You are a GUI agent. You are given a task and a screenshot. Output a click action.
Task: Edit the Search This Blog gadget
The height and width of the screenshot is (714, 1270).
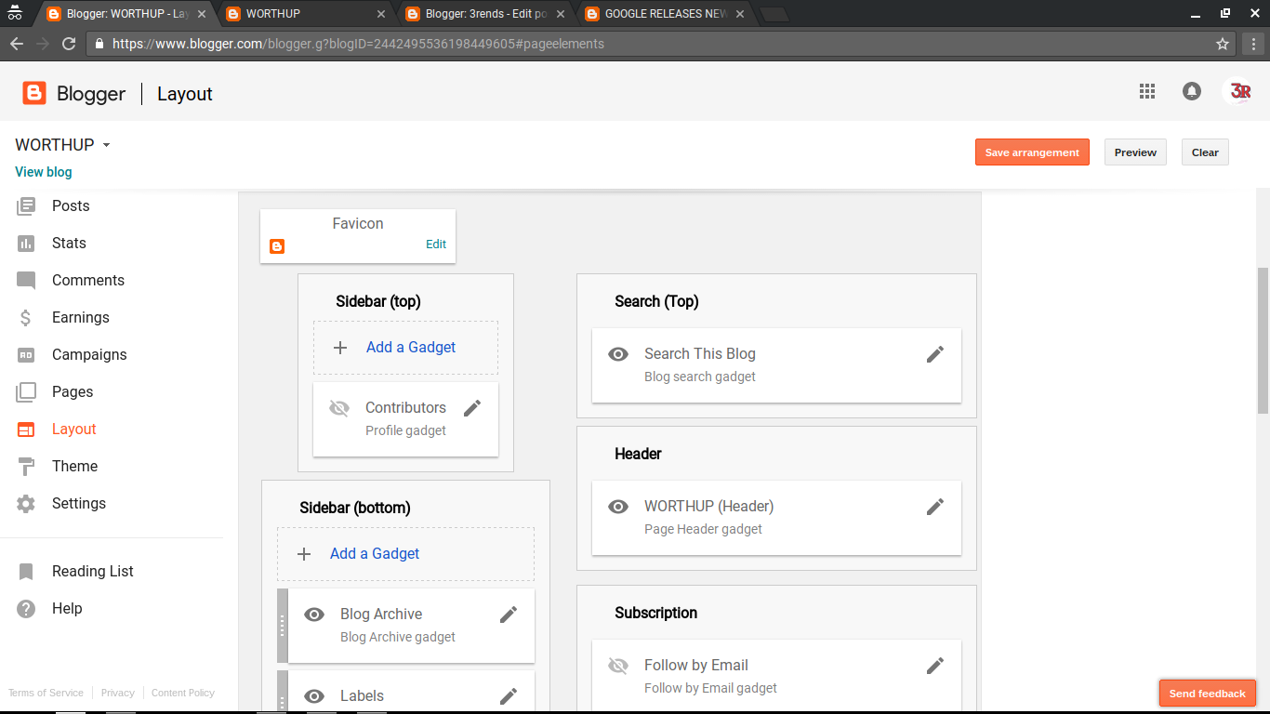(x=935, y=353)
